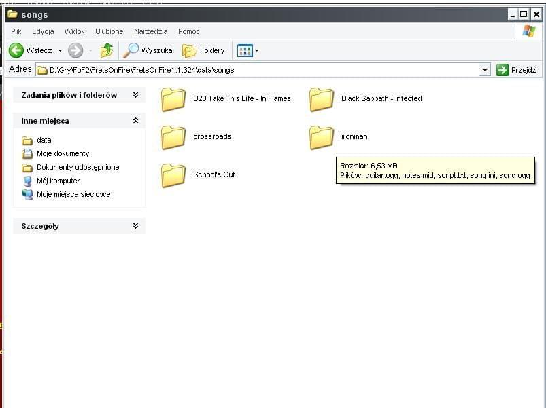546x408 pixels.
Task: Click the greyed Forward arrow button
Action: 75,51
